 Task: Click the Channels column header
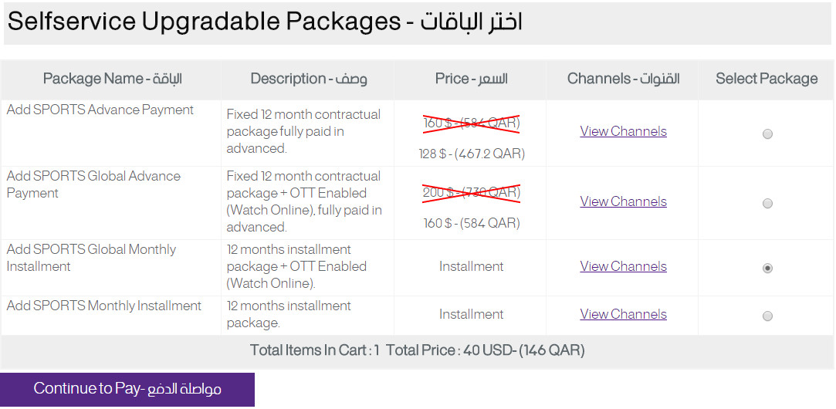[623, 79]
